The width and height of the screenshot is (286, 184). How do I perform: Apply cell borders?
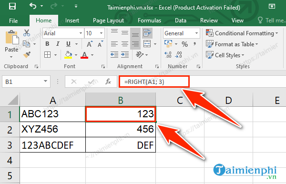[47, 54]
